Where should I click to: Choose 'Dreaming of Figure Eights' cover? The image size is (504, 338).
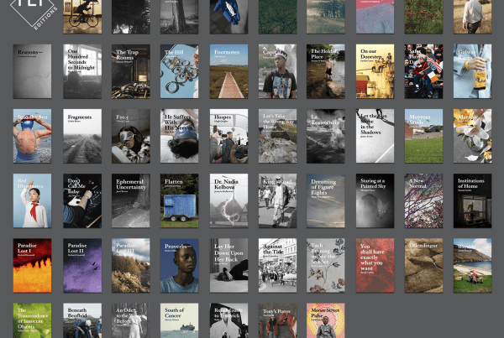[326, 201]
